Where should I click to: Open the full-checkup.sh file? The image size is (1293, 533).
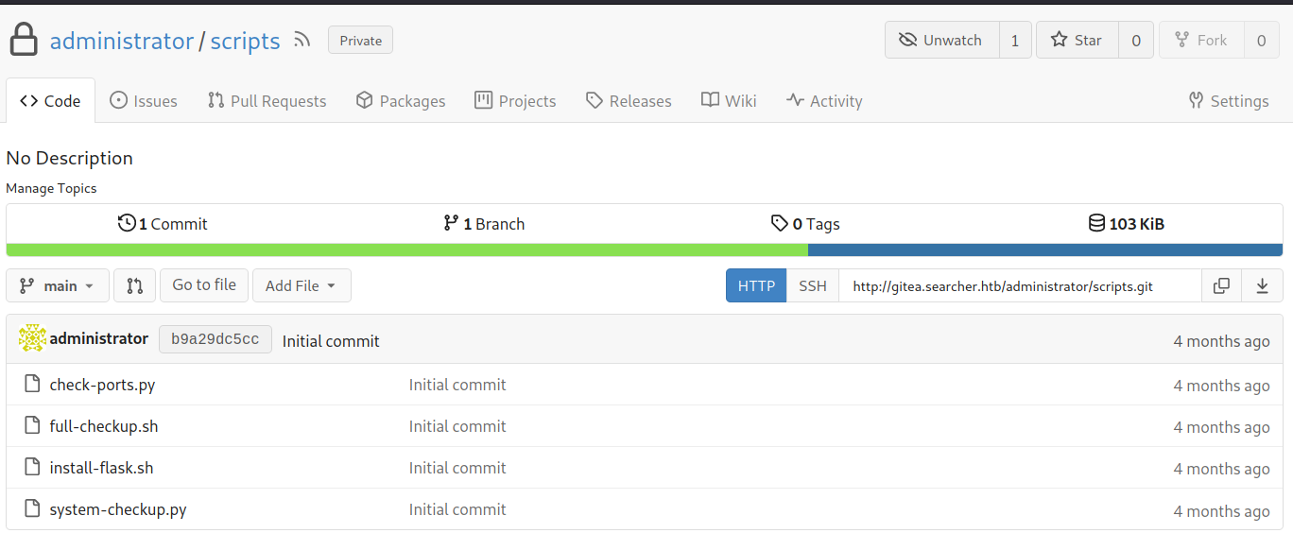(x=104, y=426)
